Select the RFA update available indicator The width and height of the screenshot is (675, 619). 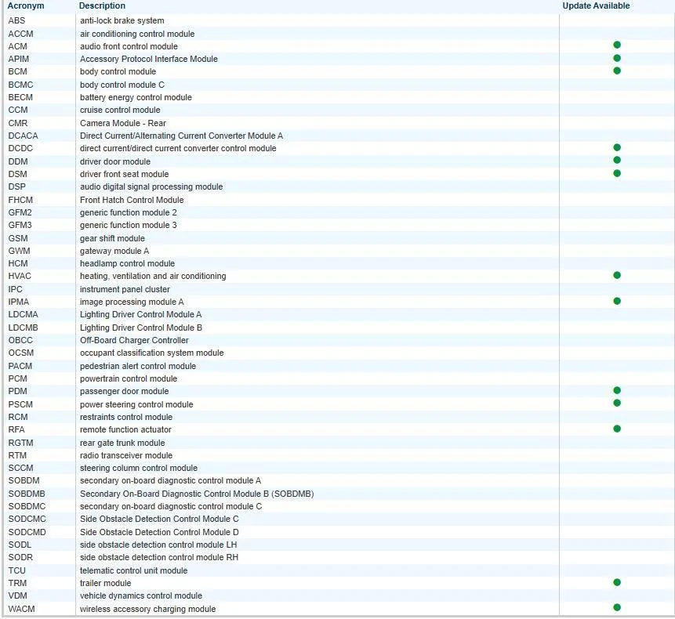click(617, 429)
